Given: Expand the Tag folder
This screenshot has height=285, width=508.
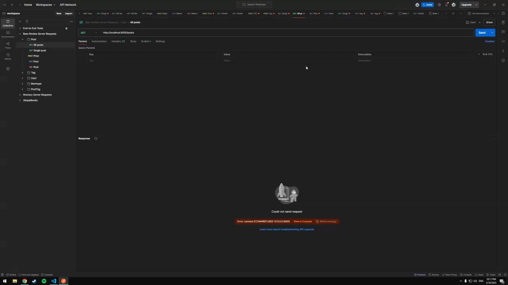Looking at the screenshot, I should click(22, 72).
